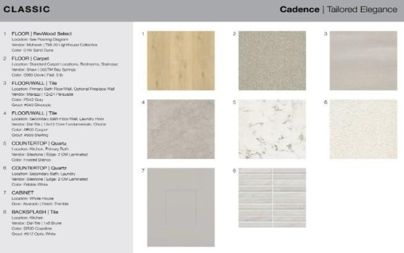Click the CABINET heading in the list
The height and width of the screenshot is (253, 404).
pos(23,192)
